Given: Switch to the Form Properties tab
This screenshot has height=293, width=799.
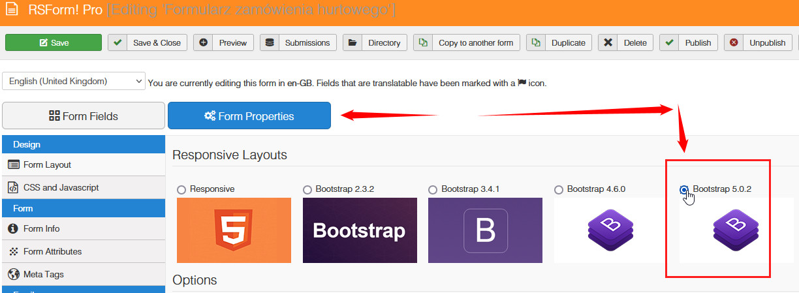Looking at the screenshot, I should click(249, 116).
